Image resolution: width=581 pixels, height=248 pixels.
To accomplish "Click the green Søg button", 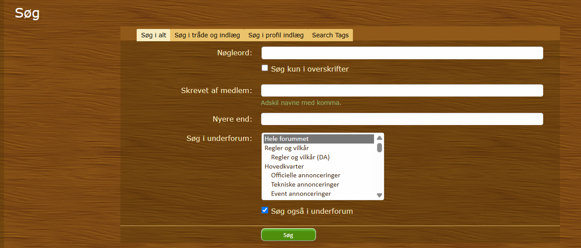I will point(288,235).
